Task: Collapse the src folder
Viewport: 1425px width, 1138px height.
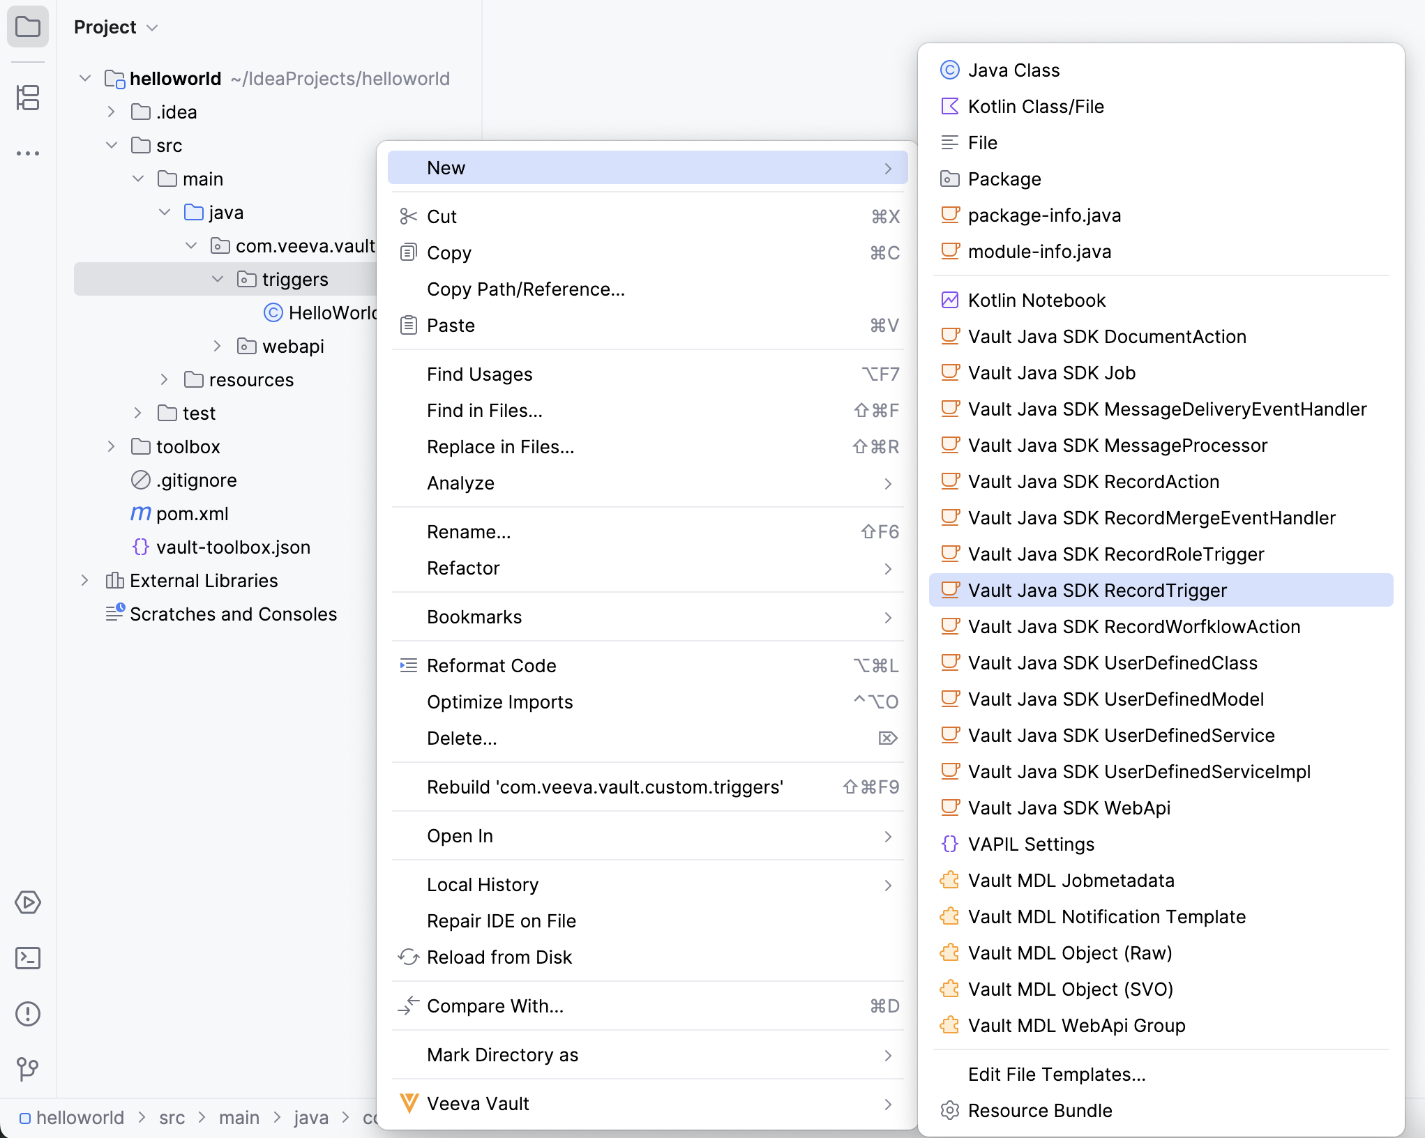Action: point(112,145)
